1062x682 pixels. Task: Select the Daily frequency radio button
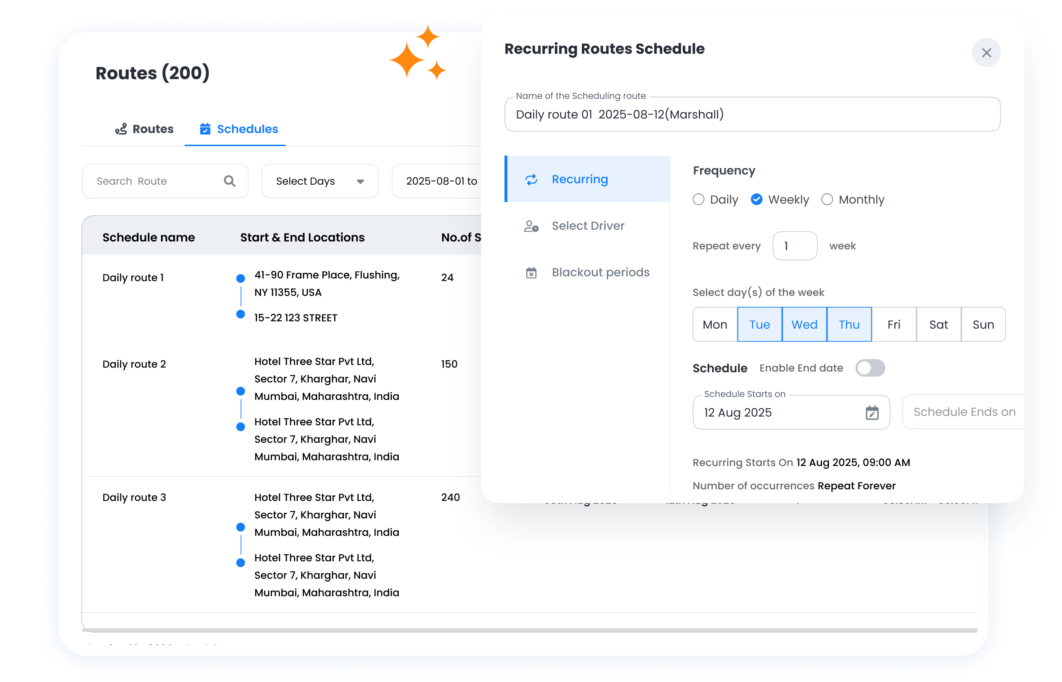point(698,199)
